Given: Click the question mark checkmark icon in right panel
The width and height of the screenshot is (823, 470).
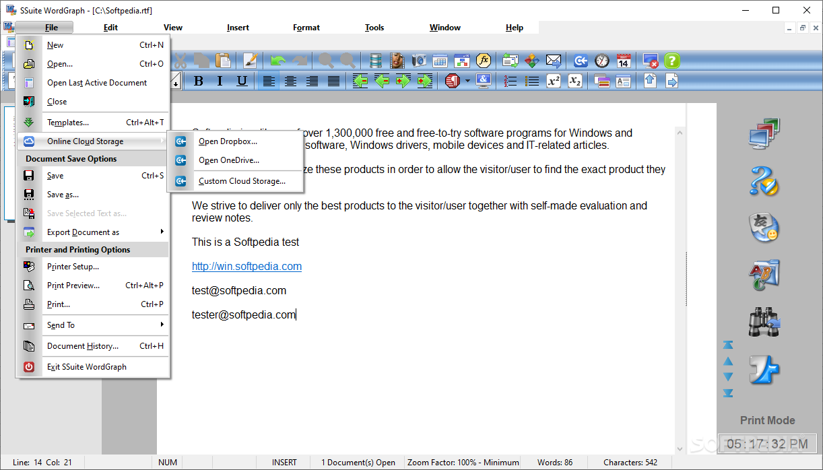Looking at the screenshot, I should click(x=764, y=180).
